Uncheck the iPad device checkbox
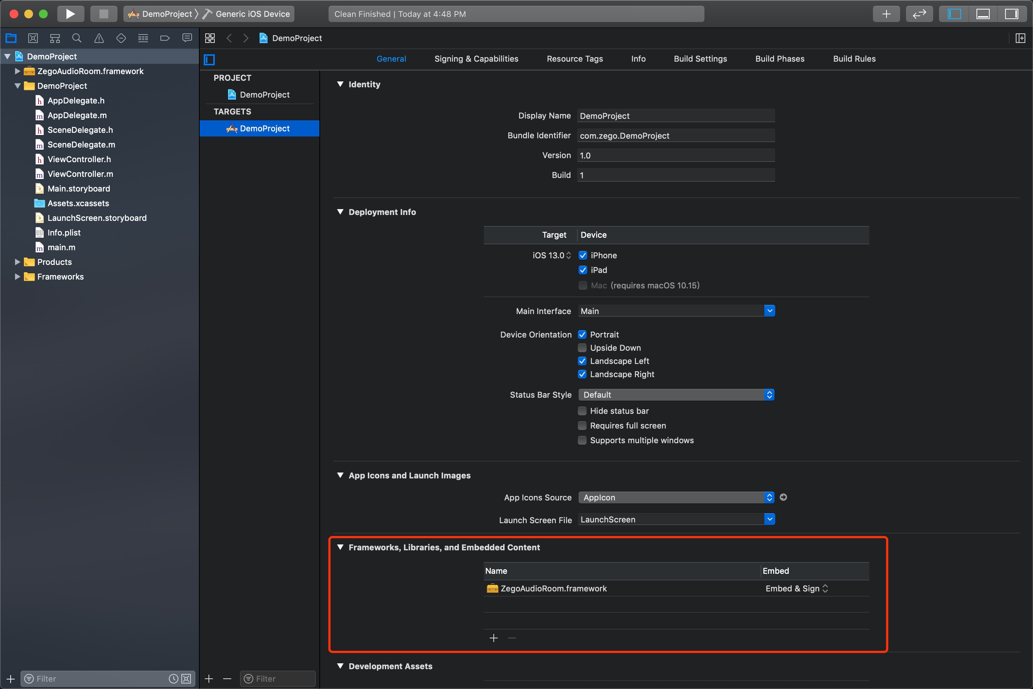 coord(583,270)
